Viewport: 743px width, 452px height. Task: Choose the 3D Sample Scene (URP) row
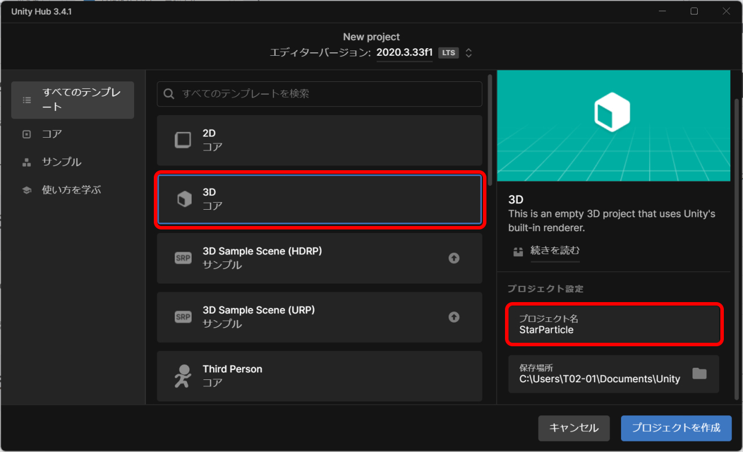pos(319,317)
